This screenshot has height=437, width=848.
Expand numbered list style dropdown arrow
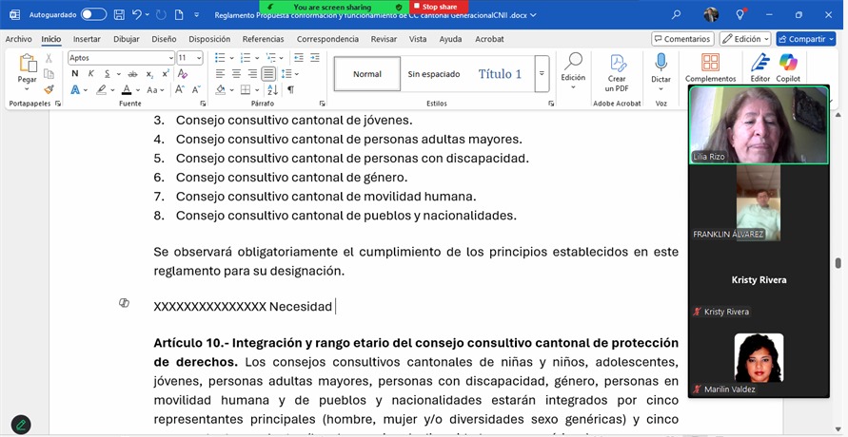[x=257, y=58]
